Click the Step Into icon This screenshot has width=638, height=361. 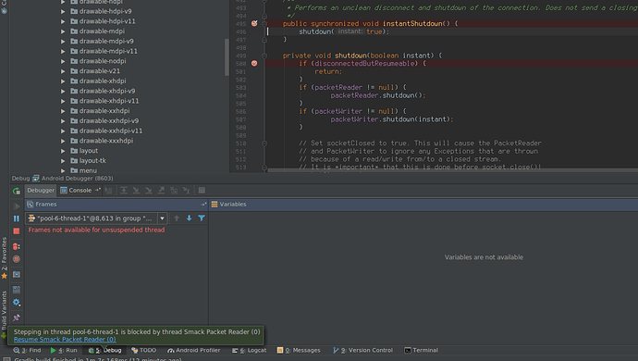point(136,191)
